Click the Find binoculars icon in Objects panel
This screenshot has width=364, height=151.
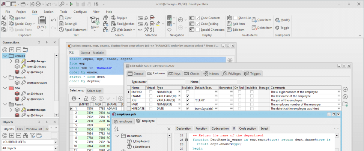point(26,136)
